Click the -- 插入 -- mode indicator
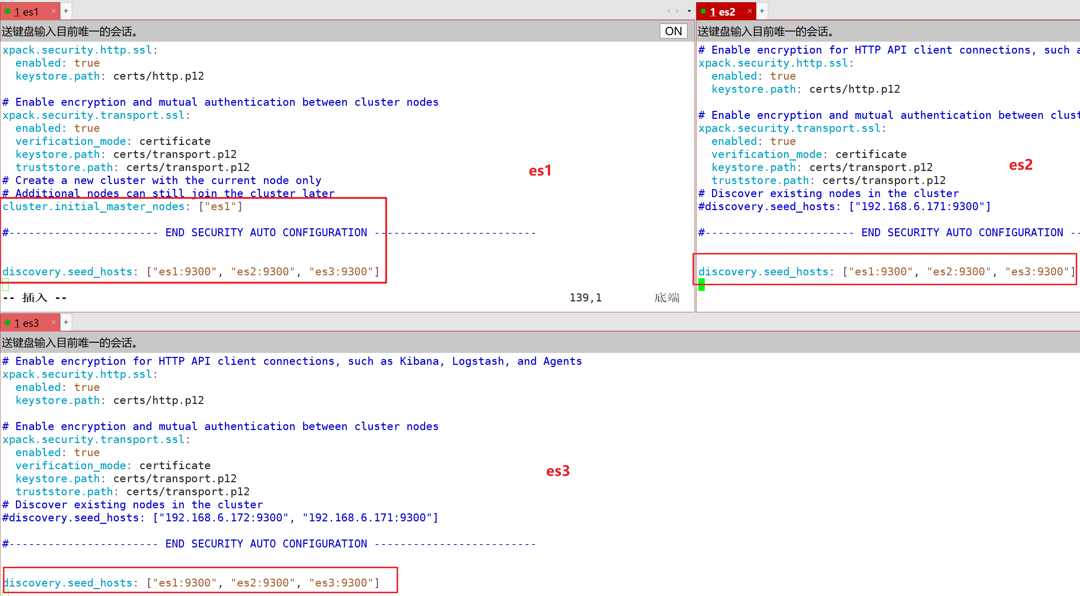1080x596 pixels. [x=35, y=298]
